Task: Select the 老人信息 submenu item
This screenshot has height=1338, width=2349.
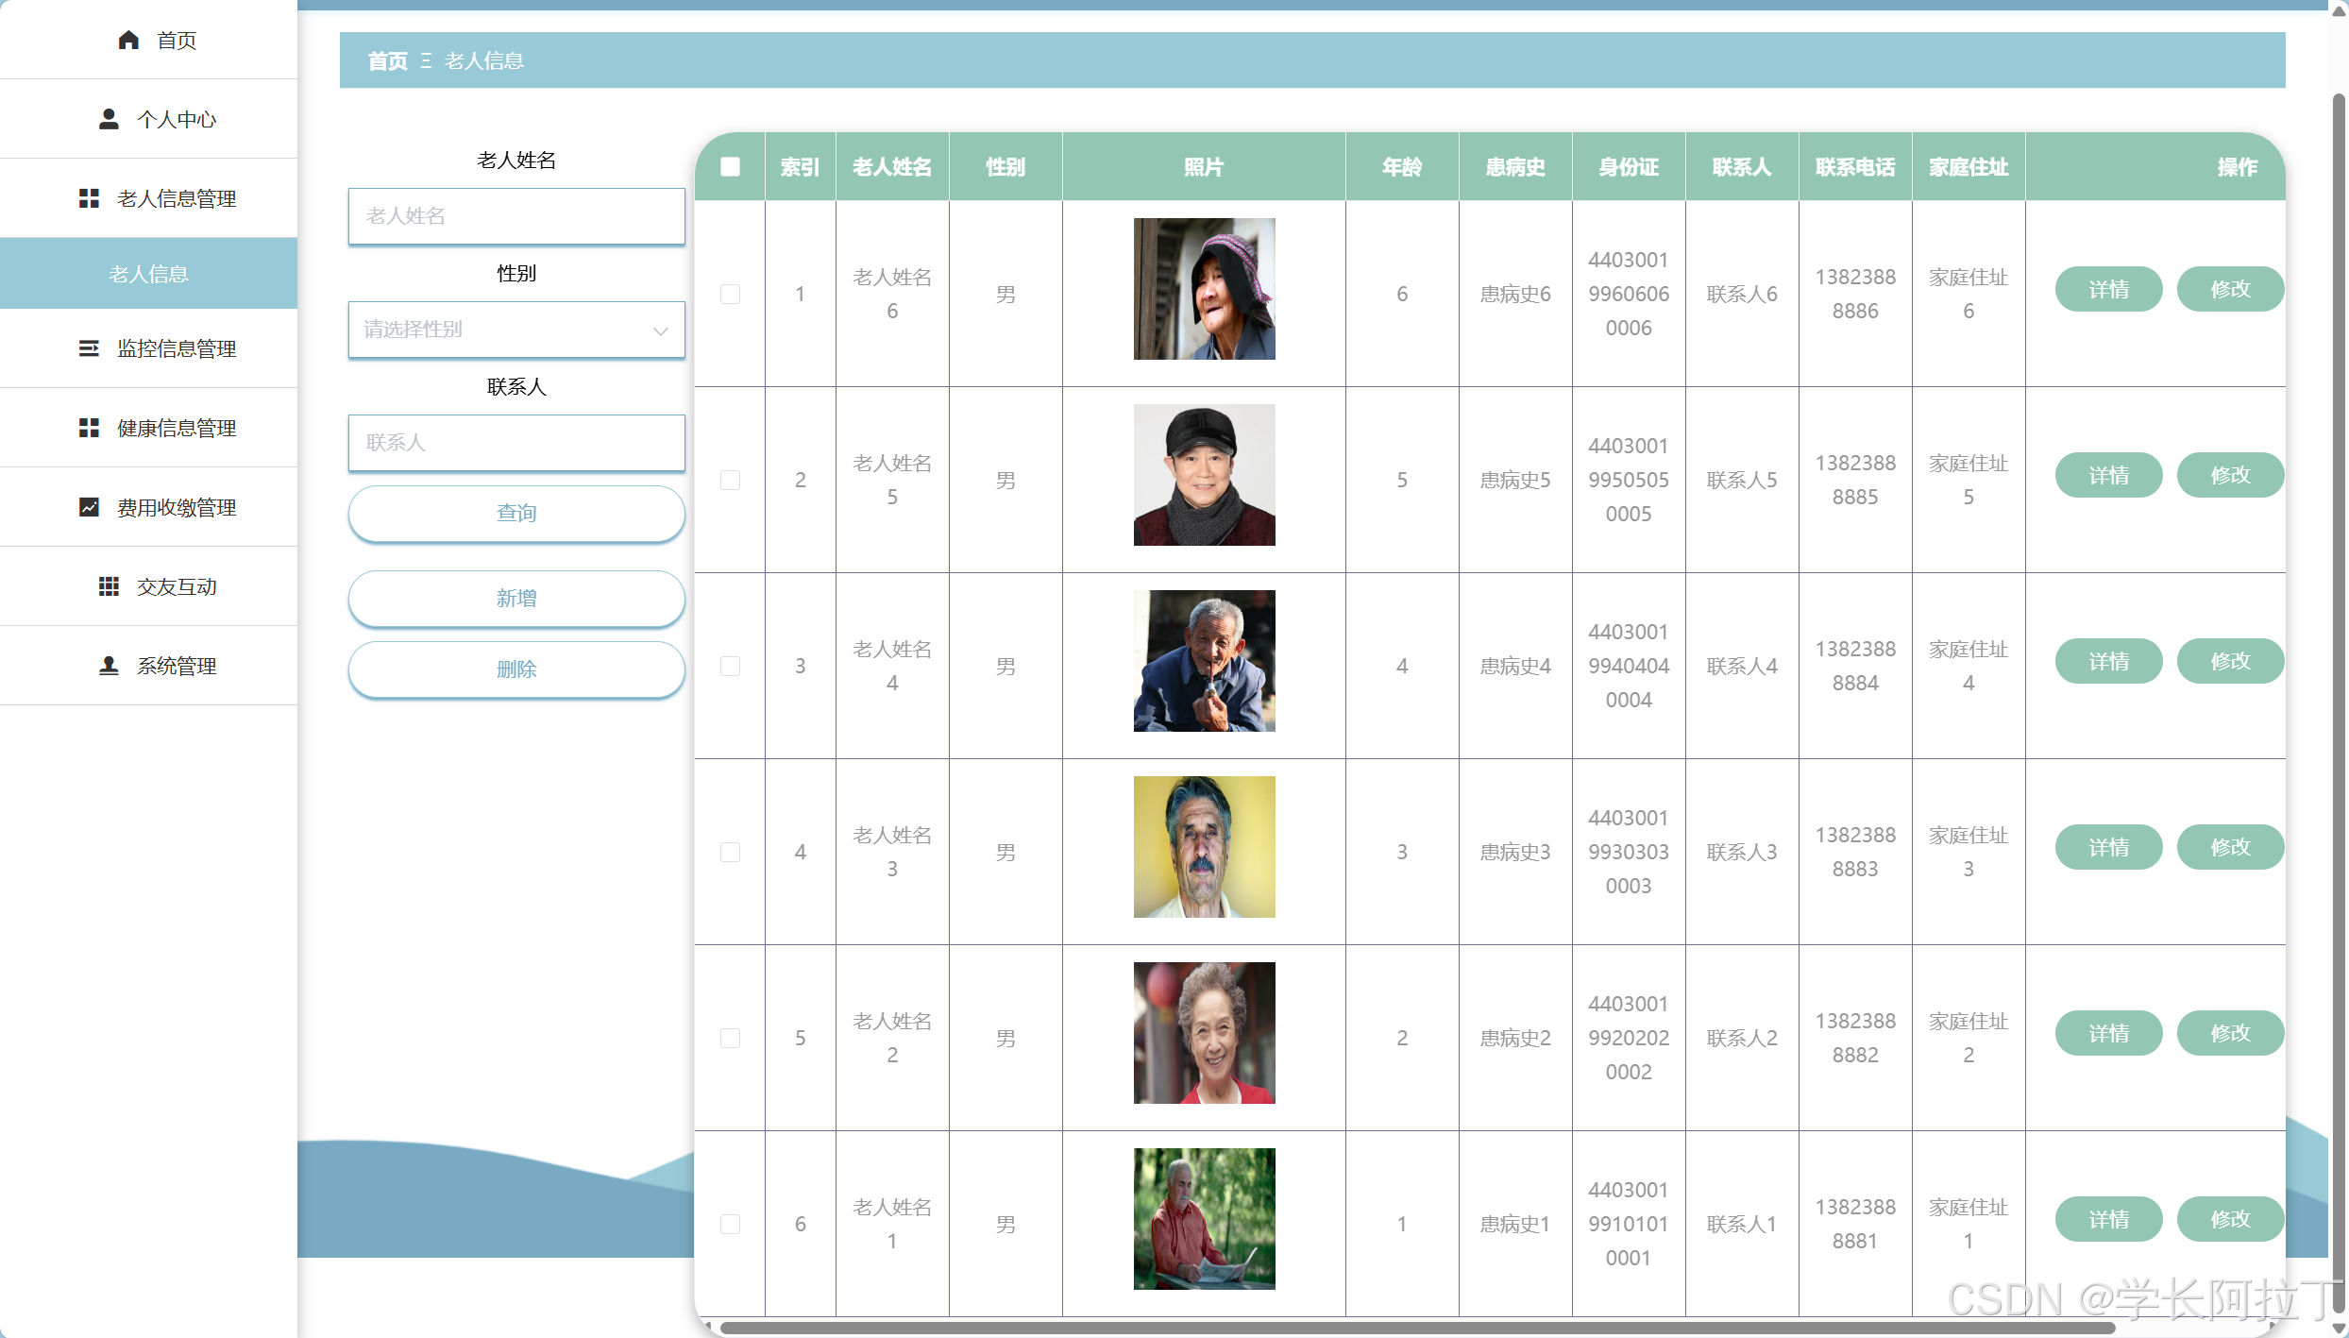Action: tap(148, 274)
